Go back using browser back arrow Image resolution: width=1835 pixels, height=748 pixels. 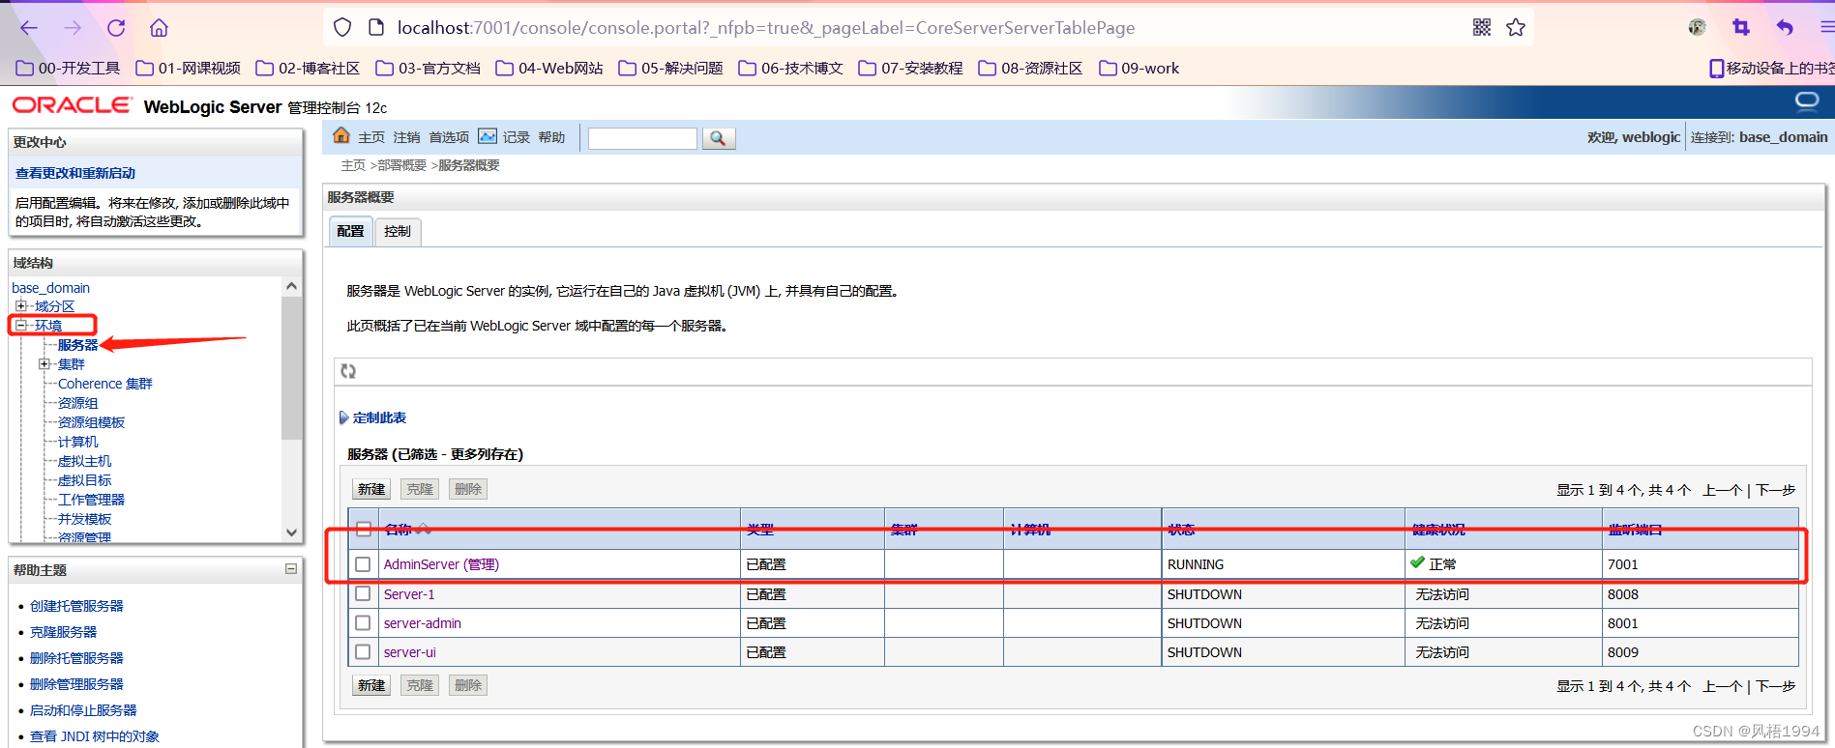coord(29,28)
